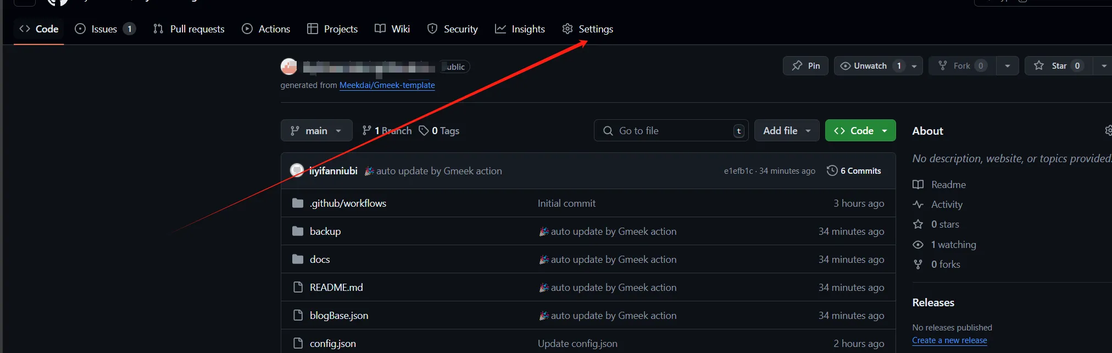The height and width of the screenshot is (353, 1112).
Task: Open the Settings tab
Action: pyautogui.click(x=588, y=29)
